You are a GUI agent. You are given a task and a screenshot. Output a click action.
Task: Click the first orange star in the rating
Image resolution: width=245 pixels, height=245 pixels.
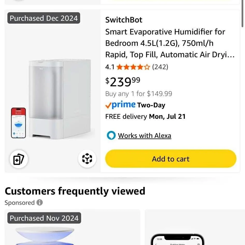pyautogui.click(x=120, y=67)
